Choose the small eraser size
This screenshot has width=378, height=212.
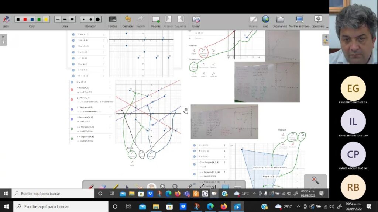(x=84, y=20)
